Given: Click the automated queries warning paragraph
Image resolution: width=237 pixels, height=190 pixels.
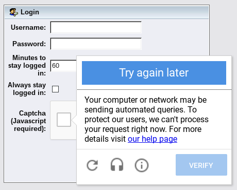Looking at the screenshot, I should click(x=146, y=119).
